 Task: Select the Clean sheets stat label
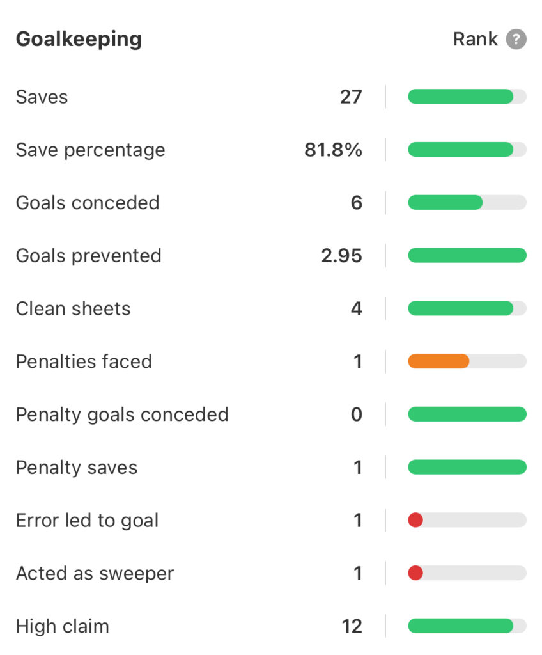pyautogui.click(x=73, y=309)
